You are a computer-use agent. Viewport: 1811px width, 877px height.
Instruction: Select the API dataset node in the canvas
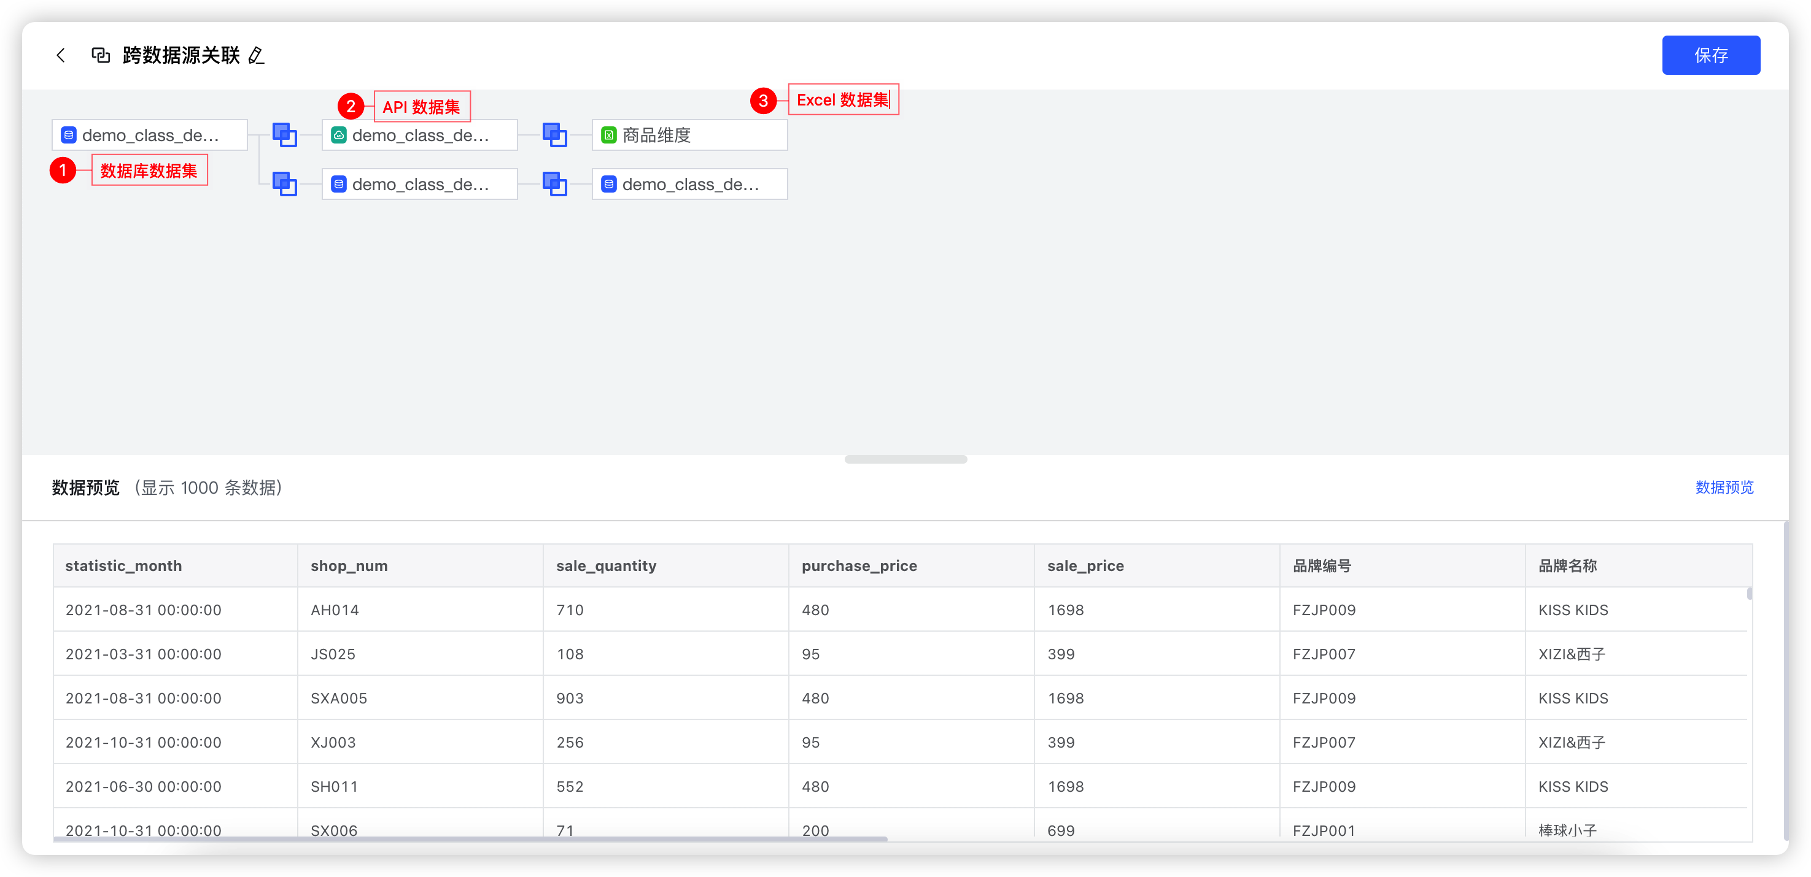tap(419, 135)
